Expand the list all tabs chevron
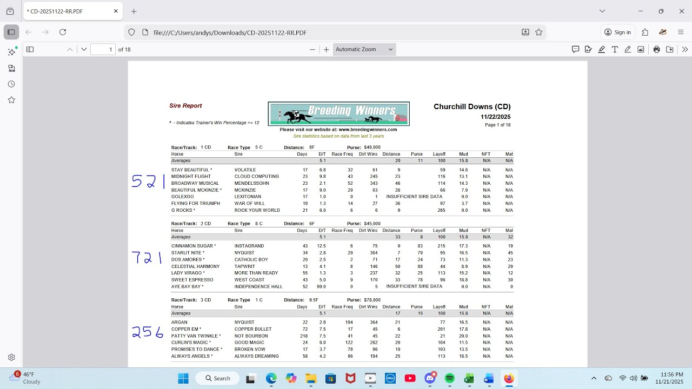 [602, 11]
